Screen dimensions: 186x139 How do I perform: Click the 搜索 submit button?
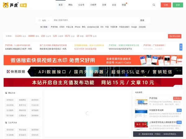click(x=142, y=20)
